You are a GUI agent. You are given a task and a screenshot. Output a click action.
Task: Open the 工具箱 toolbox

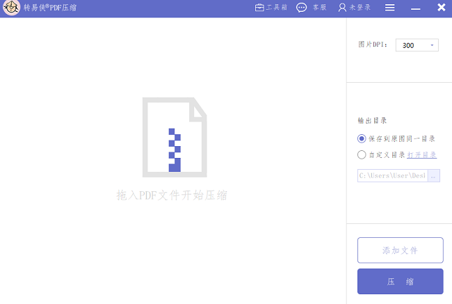tap(271, 8)
